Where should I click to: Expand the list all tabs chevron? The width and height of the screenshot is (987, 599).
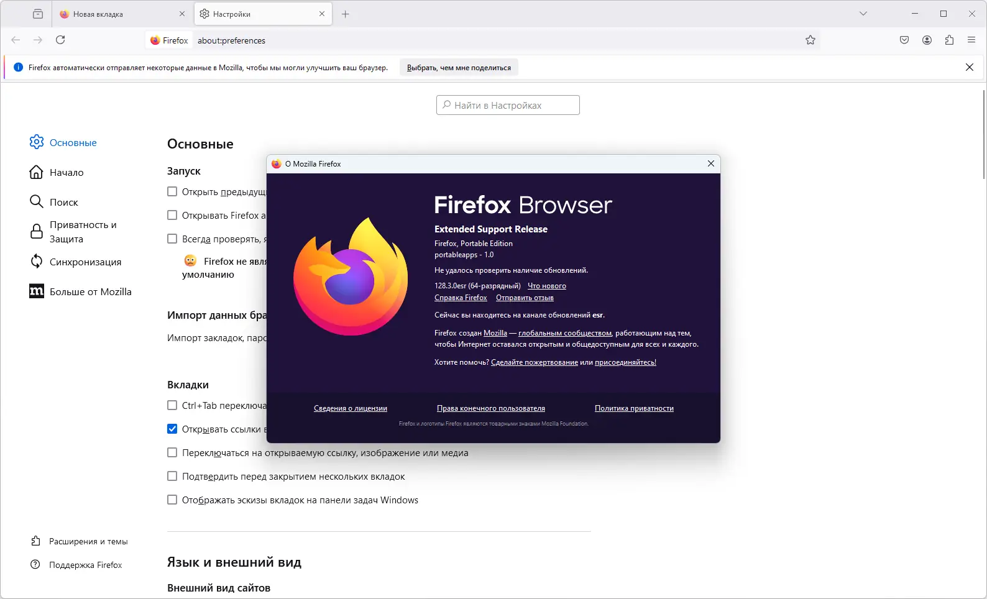(x=863, y=14)
